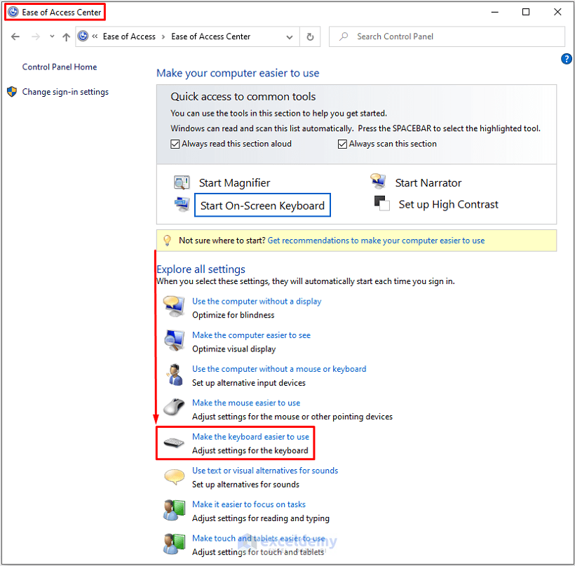This screenshot has width=575, height=566.
Task: Click the person icon for alternative input devices
Action: coord(175,375)
